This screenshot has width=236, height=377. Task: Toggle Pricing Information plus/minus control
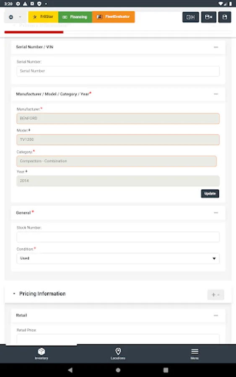coord(215,294)
